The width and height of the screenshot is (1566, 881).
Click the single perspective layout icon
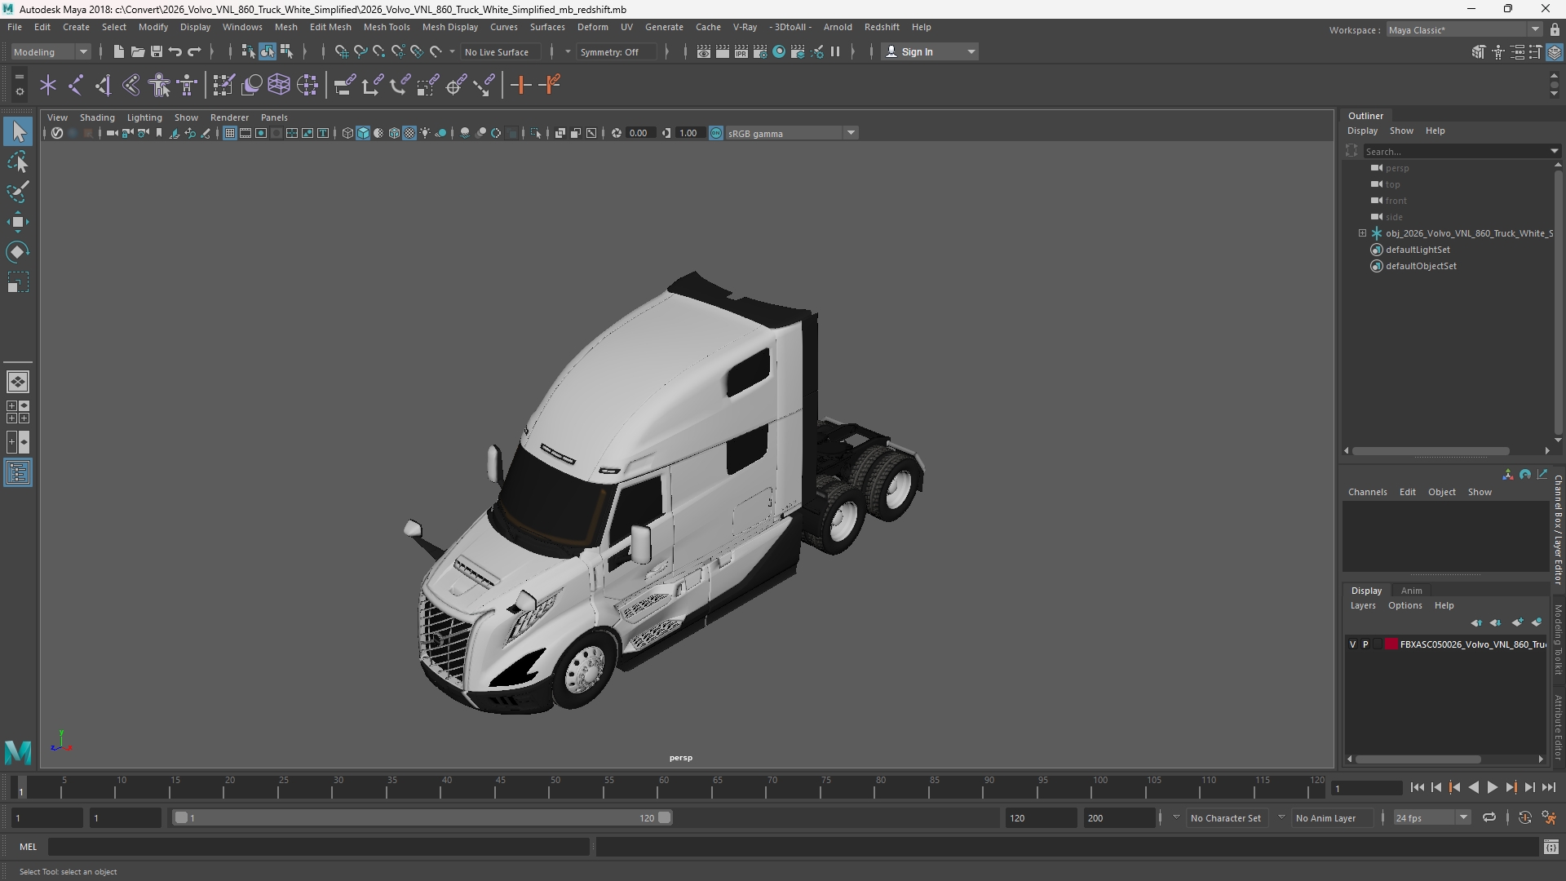[x=18, y=381]
